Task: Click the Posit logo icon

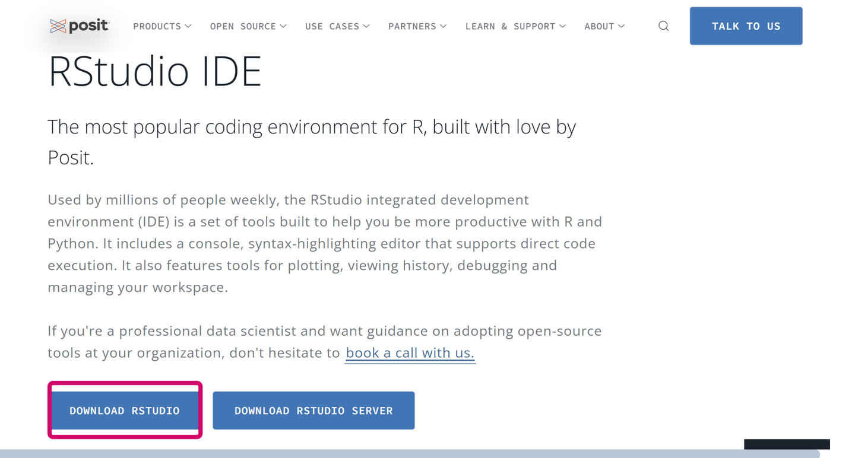Action: [x=58, y=26]
